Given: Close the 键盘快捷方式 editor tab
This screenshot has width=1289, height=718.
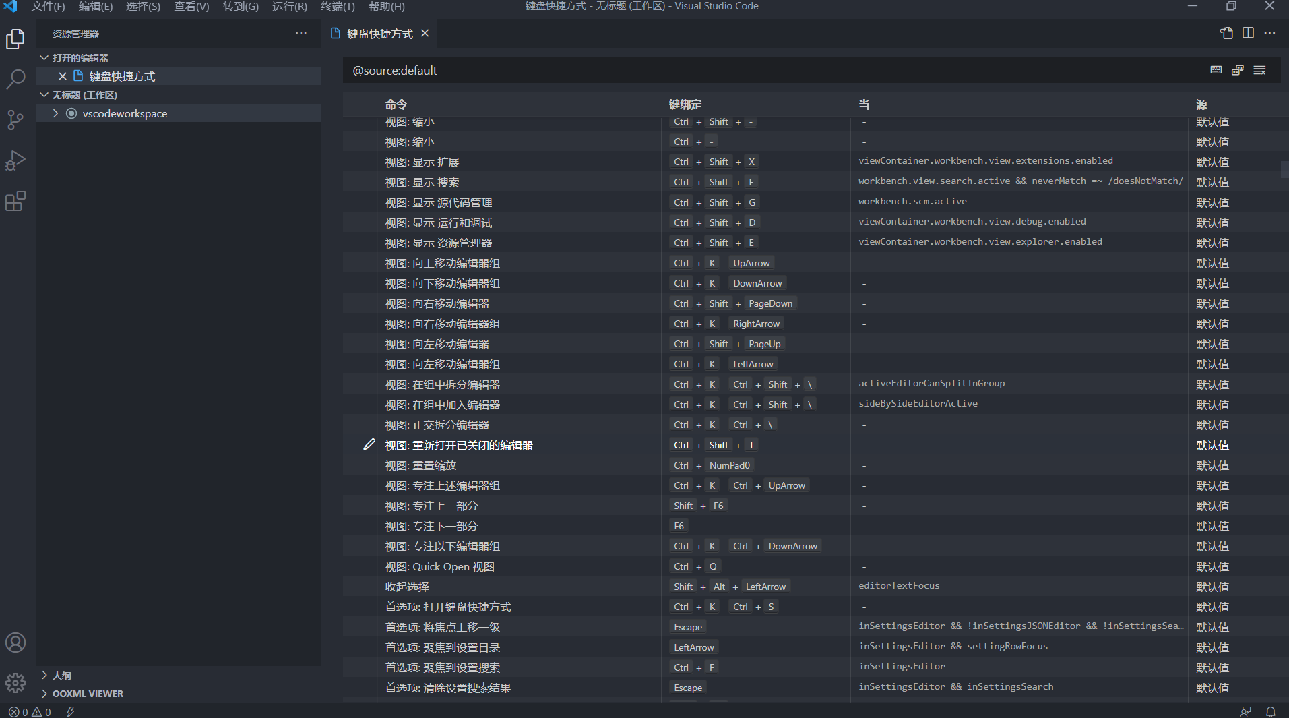Looking at the screenshot, I should pyautogui.click(x=425, y=33).
